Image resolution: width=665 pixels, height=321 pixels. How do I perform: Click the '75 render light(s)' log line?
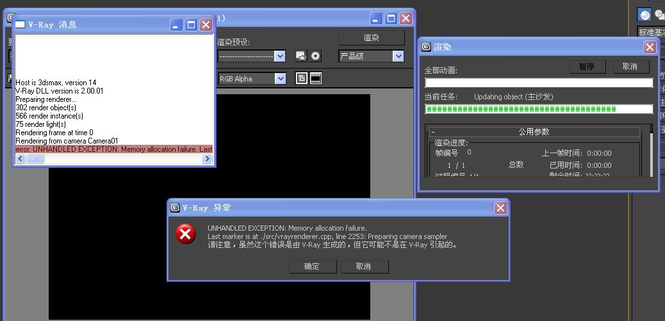(x=41, y=124)
